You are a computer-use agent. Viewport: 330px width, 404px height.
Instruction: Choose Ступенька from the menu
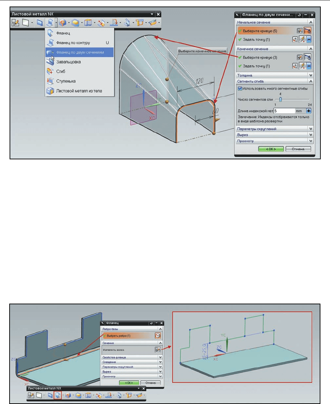[x=79, y=81]
